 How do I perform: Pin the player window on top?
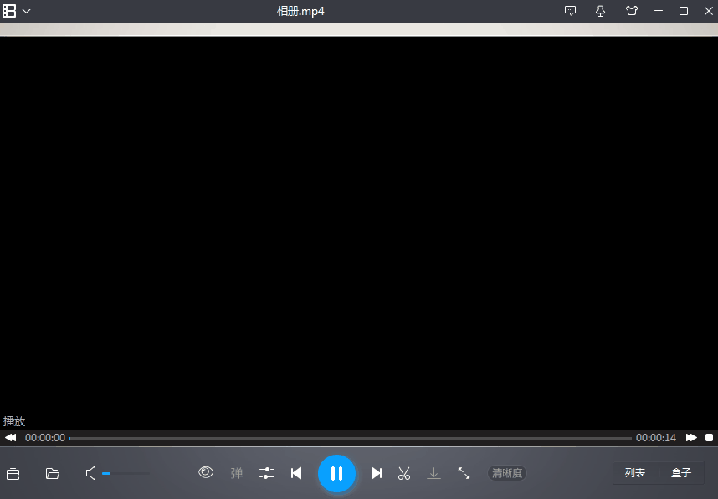600,11
